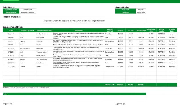Click the Description column header
The image size is (180, 108).
click(79, 30)
